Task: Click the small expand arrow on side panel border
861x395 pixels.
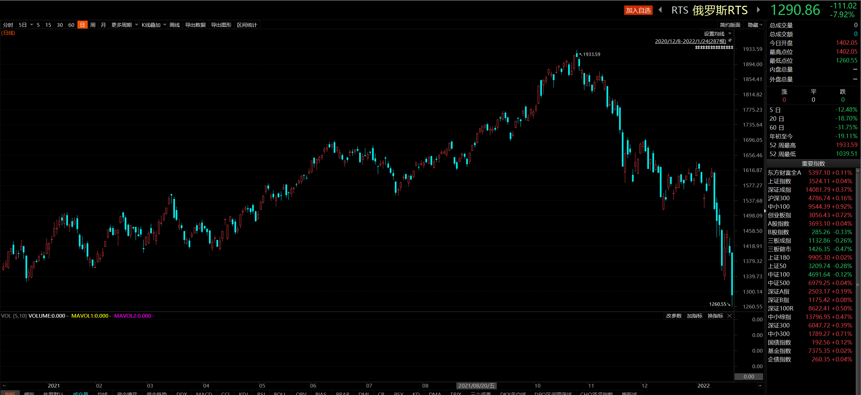Action: 765,211
